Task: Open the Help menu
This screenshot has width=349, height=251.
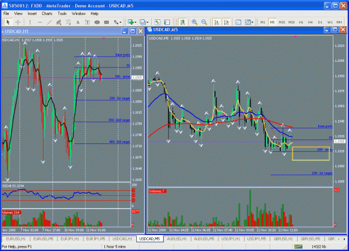Action: pos(94,13)
